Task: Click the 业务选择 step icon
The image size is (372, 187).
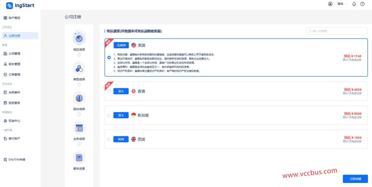Action: click(79, 128)
